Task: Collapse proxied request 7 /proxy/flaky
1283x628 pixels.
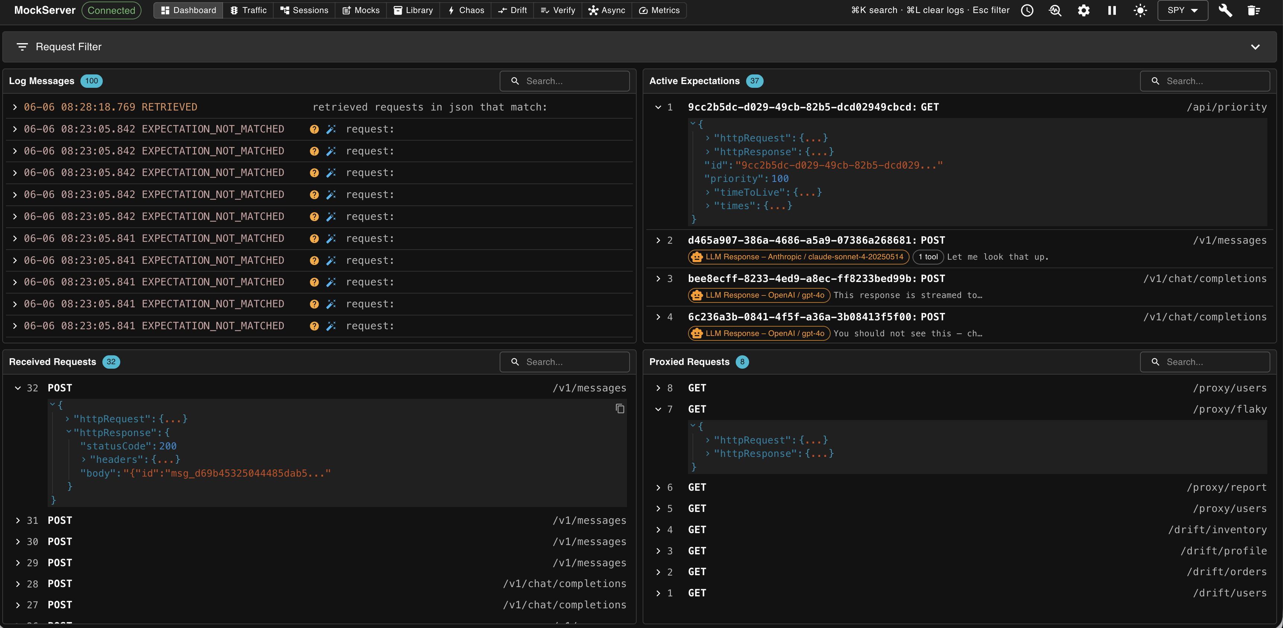Action: tap(658, 410)
